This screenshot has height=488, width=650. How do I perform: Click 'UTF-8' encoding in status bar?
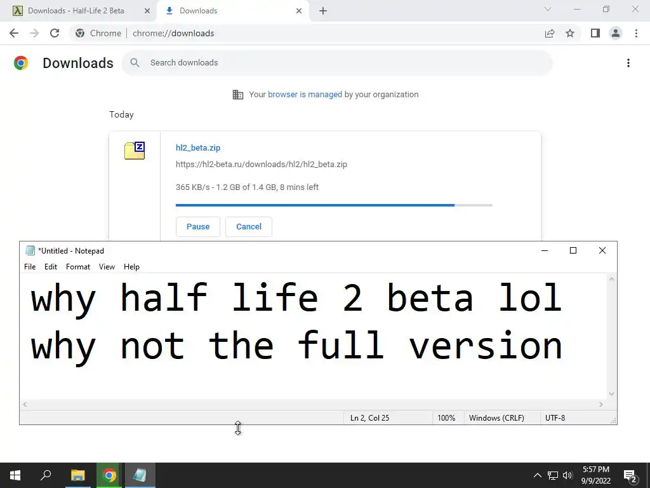pyautogui.click(x=555, y=418)
